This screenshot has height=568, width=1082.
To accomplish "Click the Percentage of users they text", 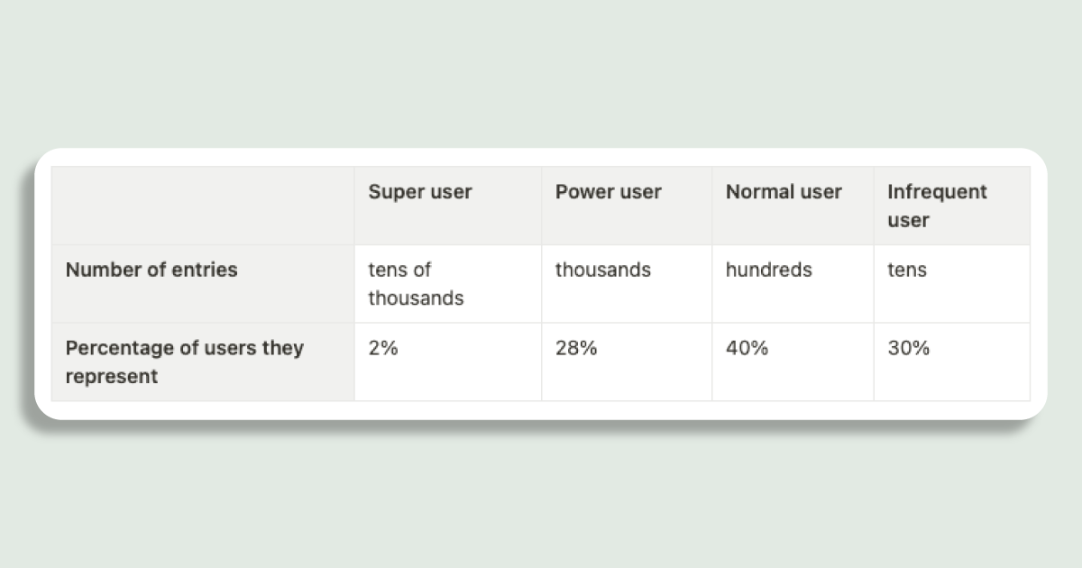I will coord(185,348).
